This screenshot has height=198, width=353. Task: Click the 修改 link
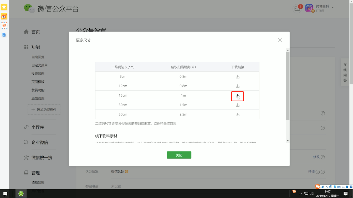pos(316,157)
